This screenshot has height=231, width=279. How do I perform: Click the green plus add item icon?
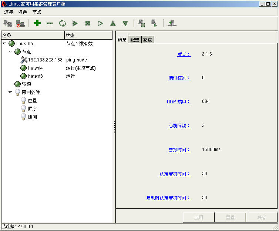click(x=37, y=23)
